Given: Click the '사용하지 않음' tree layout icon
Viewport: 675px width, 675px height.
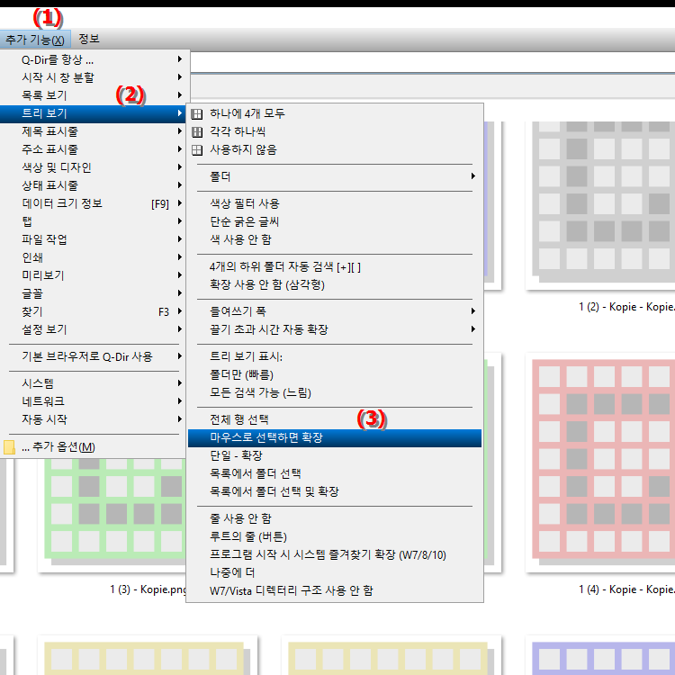Looking at the screenshot, I should (197, 150).
